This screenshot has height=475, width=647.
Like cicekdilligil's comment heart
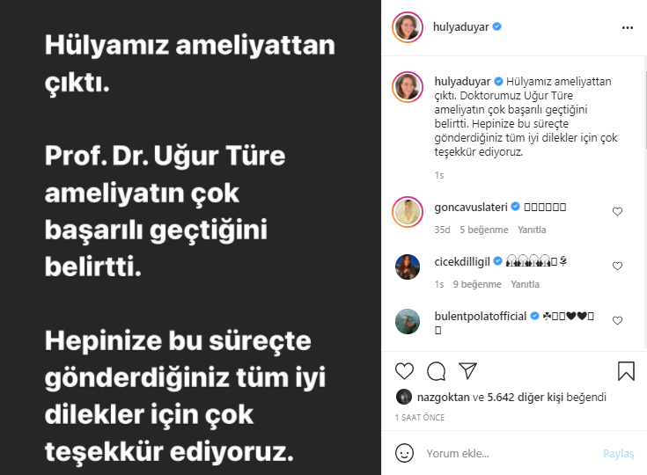617,266
